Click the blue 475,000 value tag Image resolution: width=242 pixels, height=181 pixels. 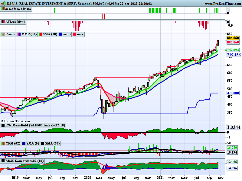point(233,93)
